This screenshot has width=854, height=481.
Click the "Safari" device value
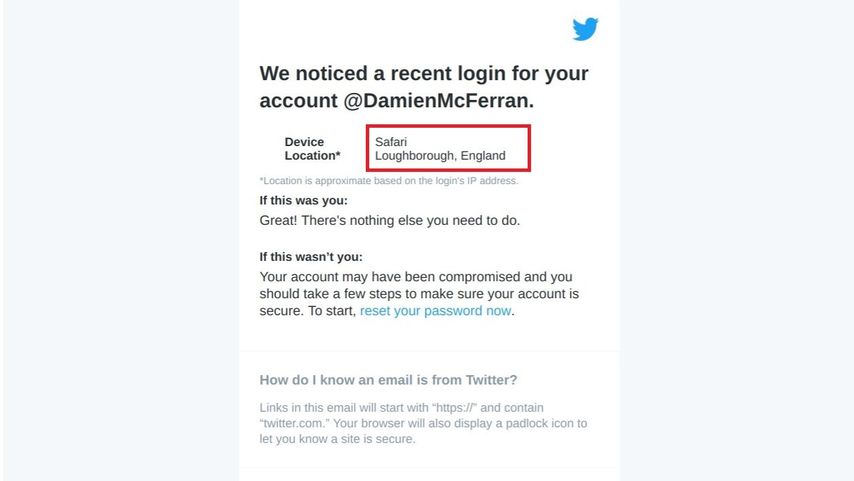coord(391,142)
